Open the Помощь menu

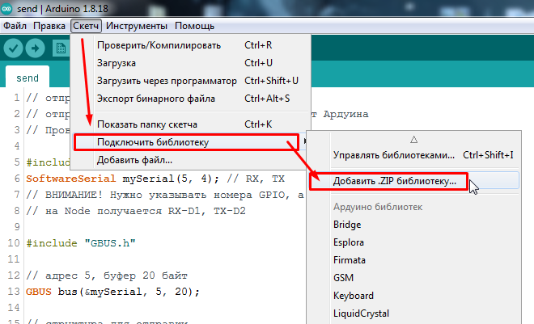click(194, 26)
